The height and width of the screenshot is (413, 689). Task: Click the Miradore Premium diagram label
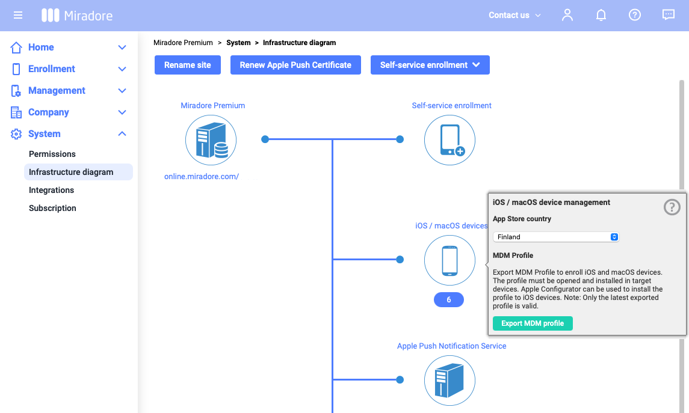[212, 106]
